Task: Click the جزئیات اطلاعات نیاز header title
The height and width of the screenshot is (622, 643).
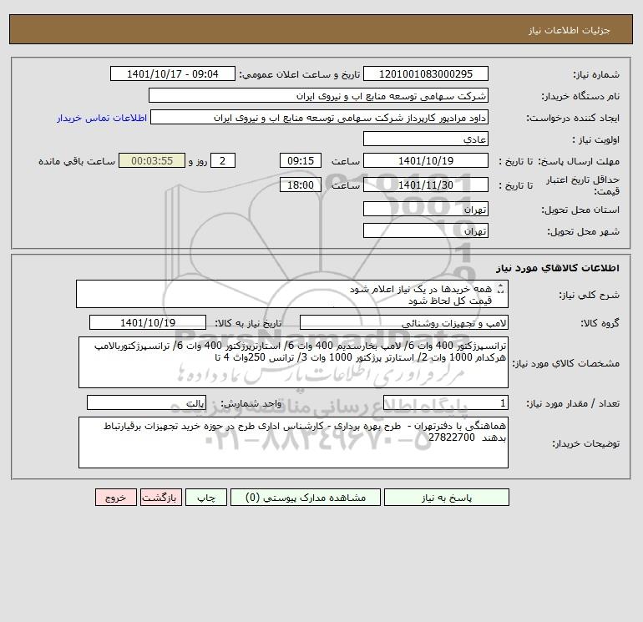Action: [x=570, y=30]
